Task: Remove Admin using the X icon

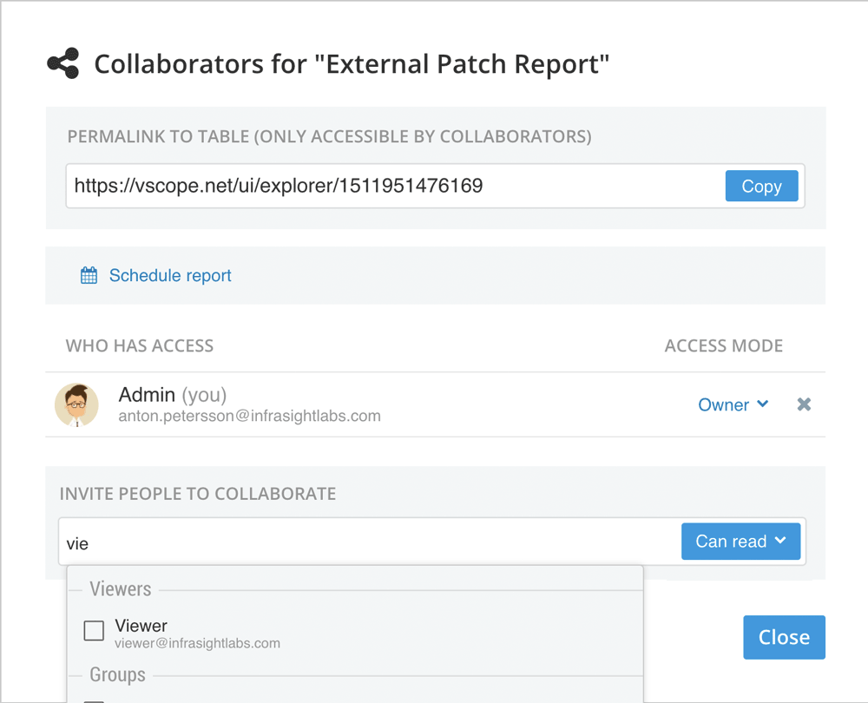Action: 804,404
